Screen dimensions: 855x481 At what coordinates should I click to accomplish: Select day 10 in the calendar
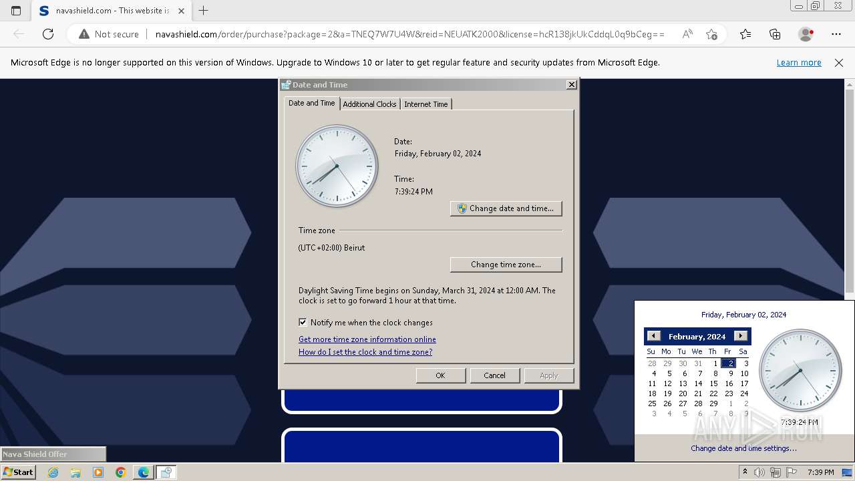(744, 373)
